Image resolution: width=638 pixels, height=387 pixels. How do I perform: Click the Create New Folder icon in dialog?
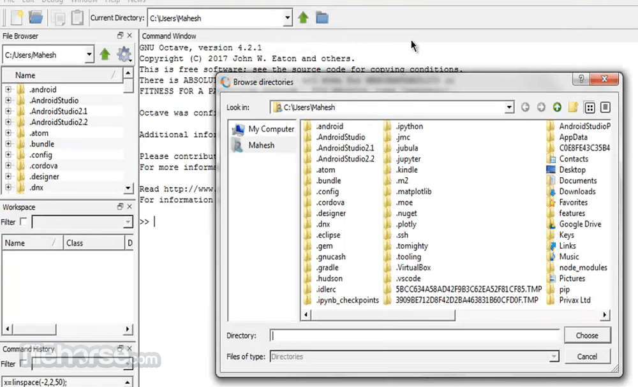click(574, 107)
